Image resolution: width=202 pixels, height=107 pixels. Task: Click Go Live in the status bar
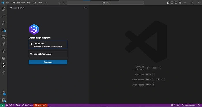175,105
